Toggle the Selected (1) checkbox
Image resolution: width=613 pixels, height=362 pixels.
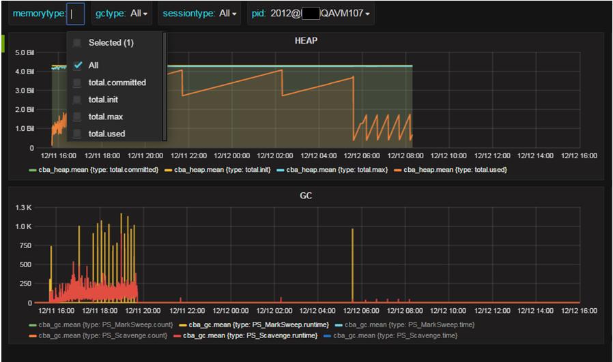(77, 42)
